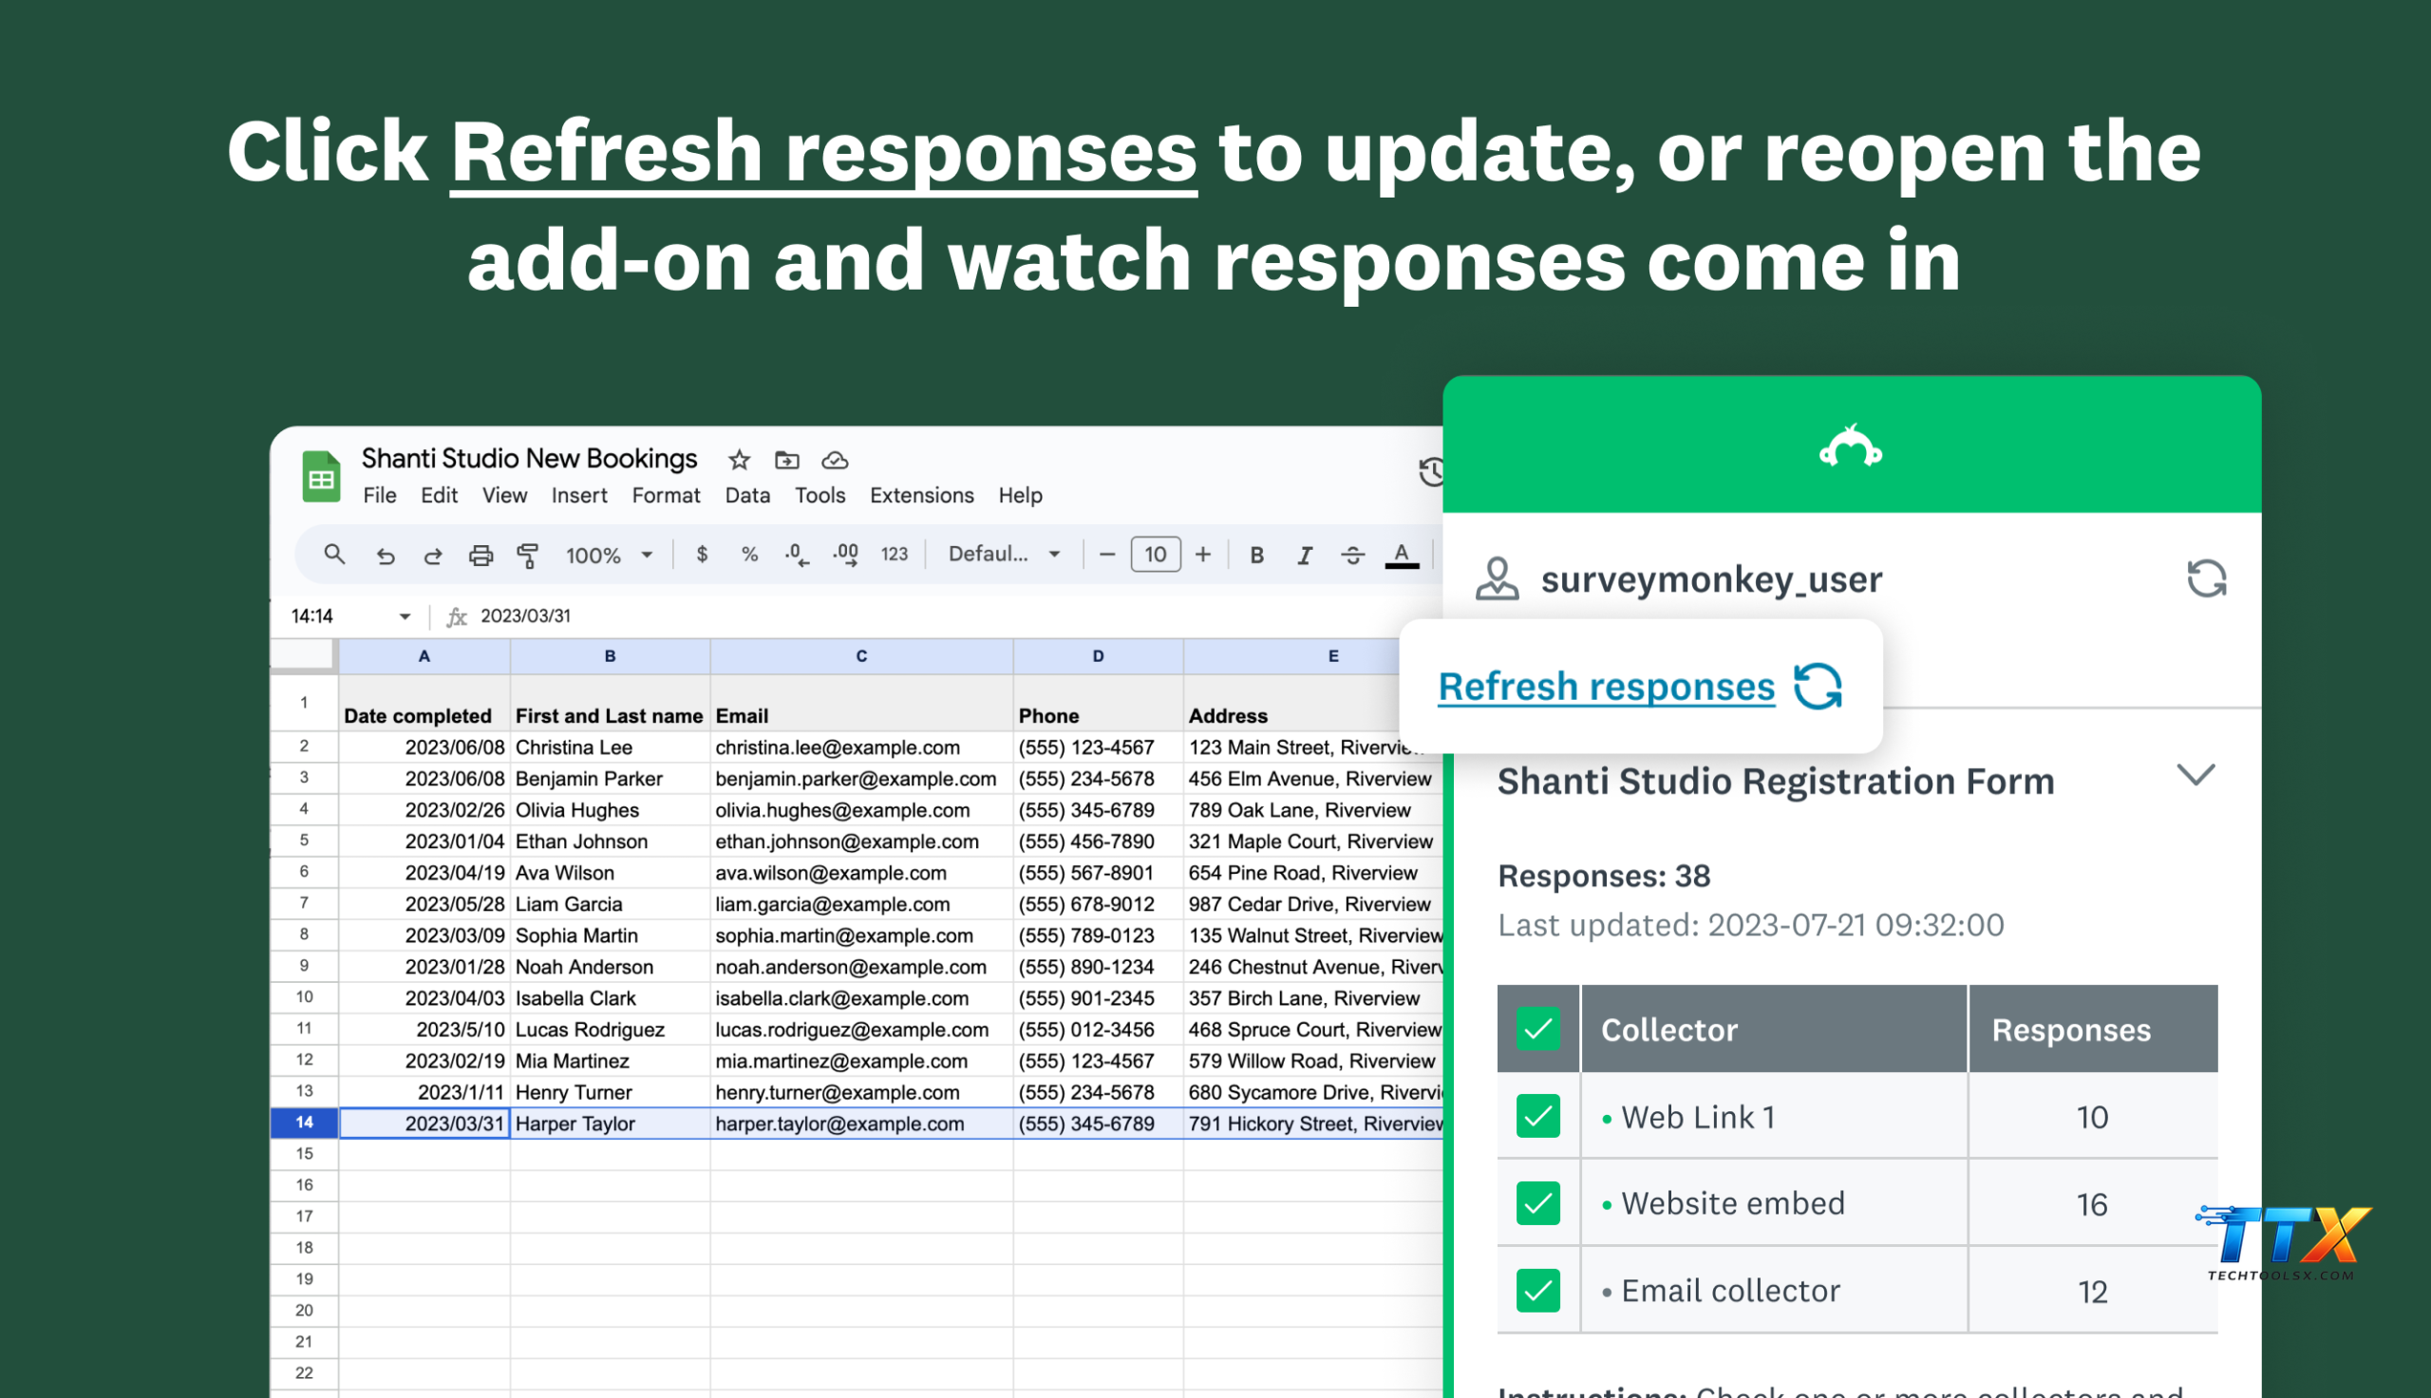Click the Google Sheets home logo
Screen dimensions: 2431x1398
(322, 476)
